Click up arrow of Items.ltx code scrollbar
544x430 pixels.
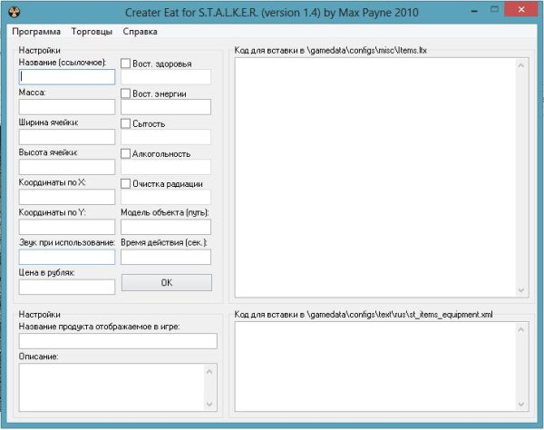521,65
